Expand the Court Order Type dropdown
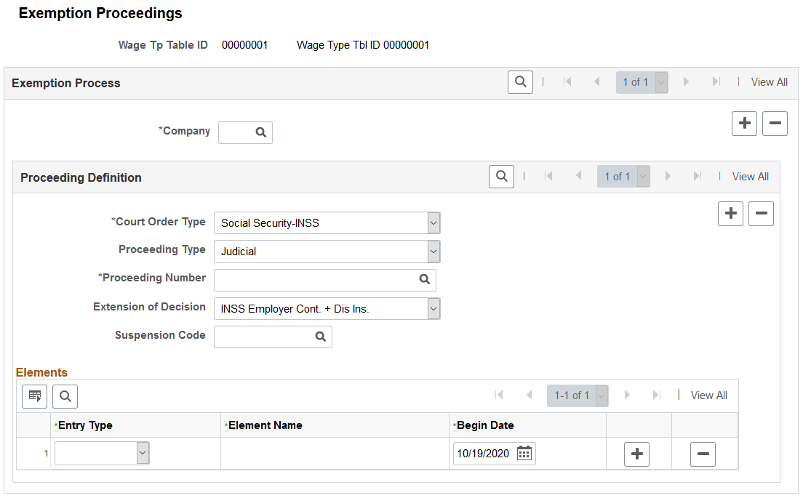This screenshot has width=803, height=498. pyautogui.click(x=434, y=223)
